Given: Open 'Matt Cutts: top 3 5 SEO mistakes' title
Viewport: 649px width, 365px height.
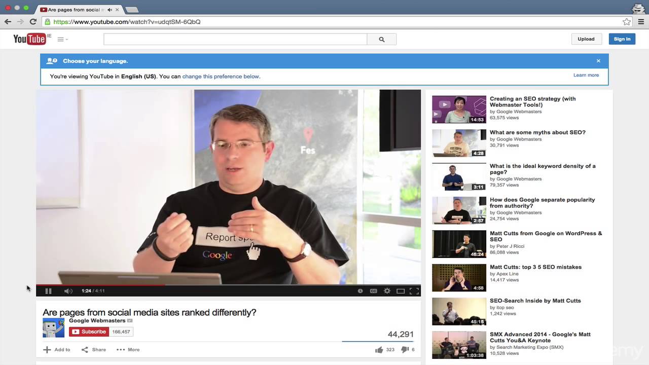Looking at the screenshot, I should point(535,267).
